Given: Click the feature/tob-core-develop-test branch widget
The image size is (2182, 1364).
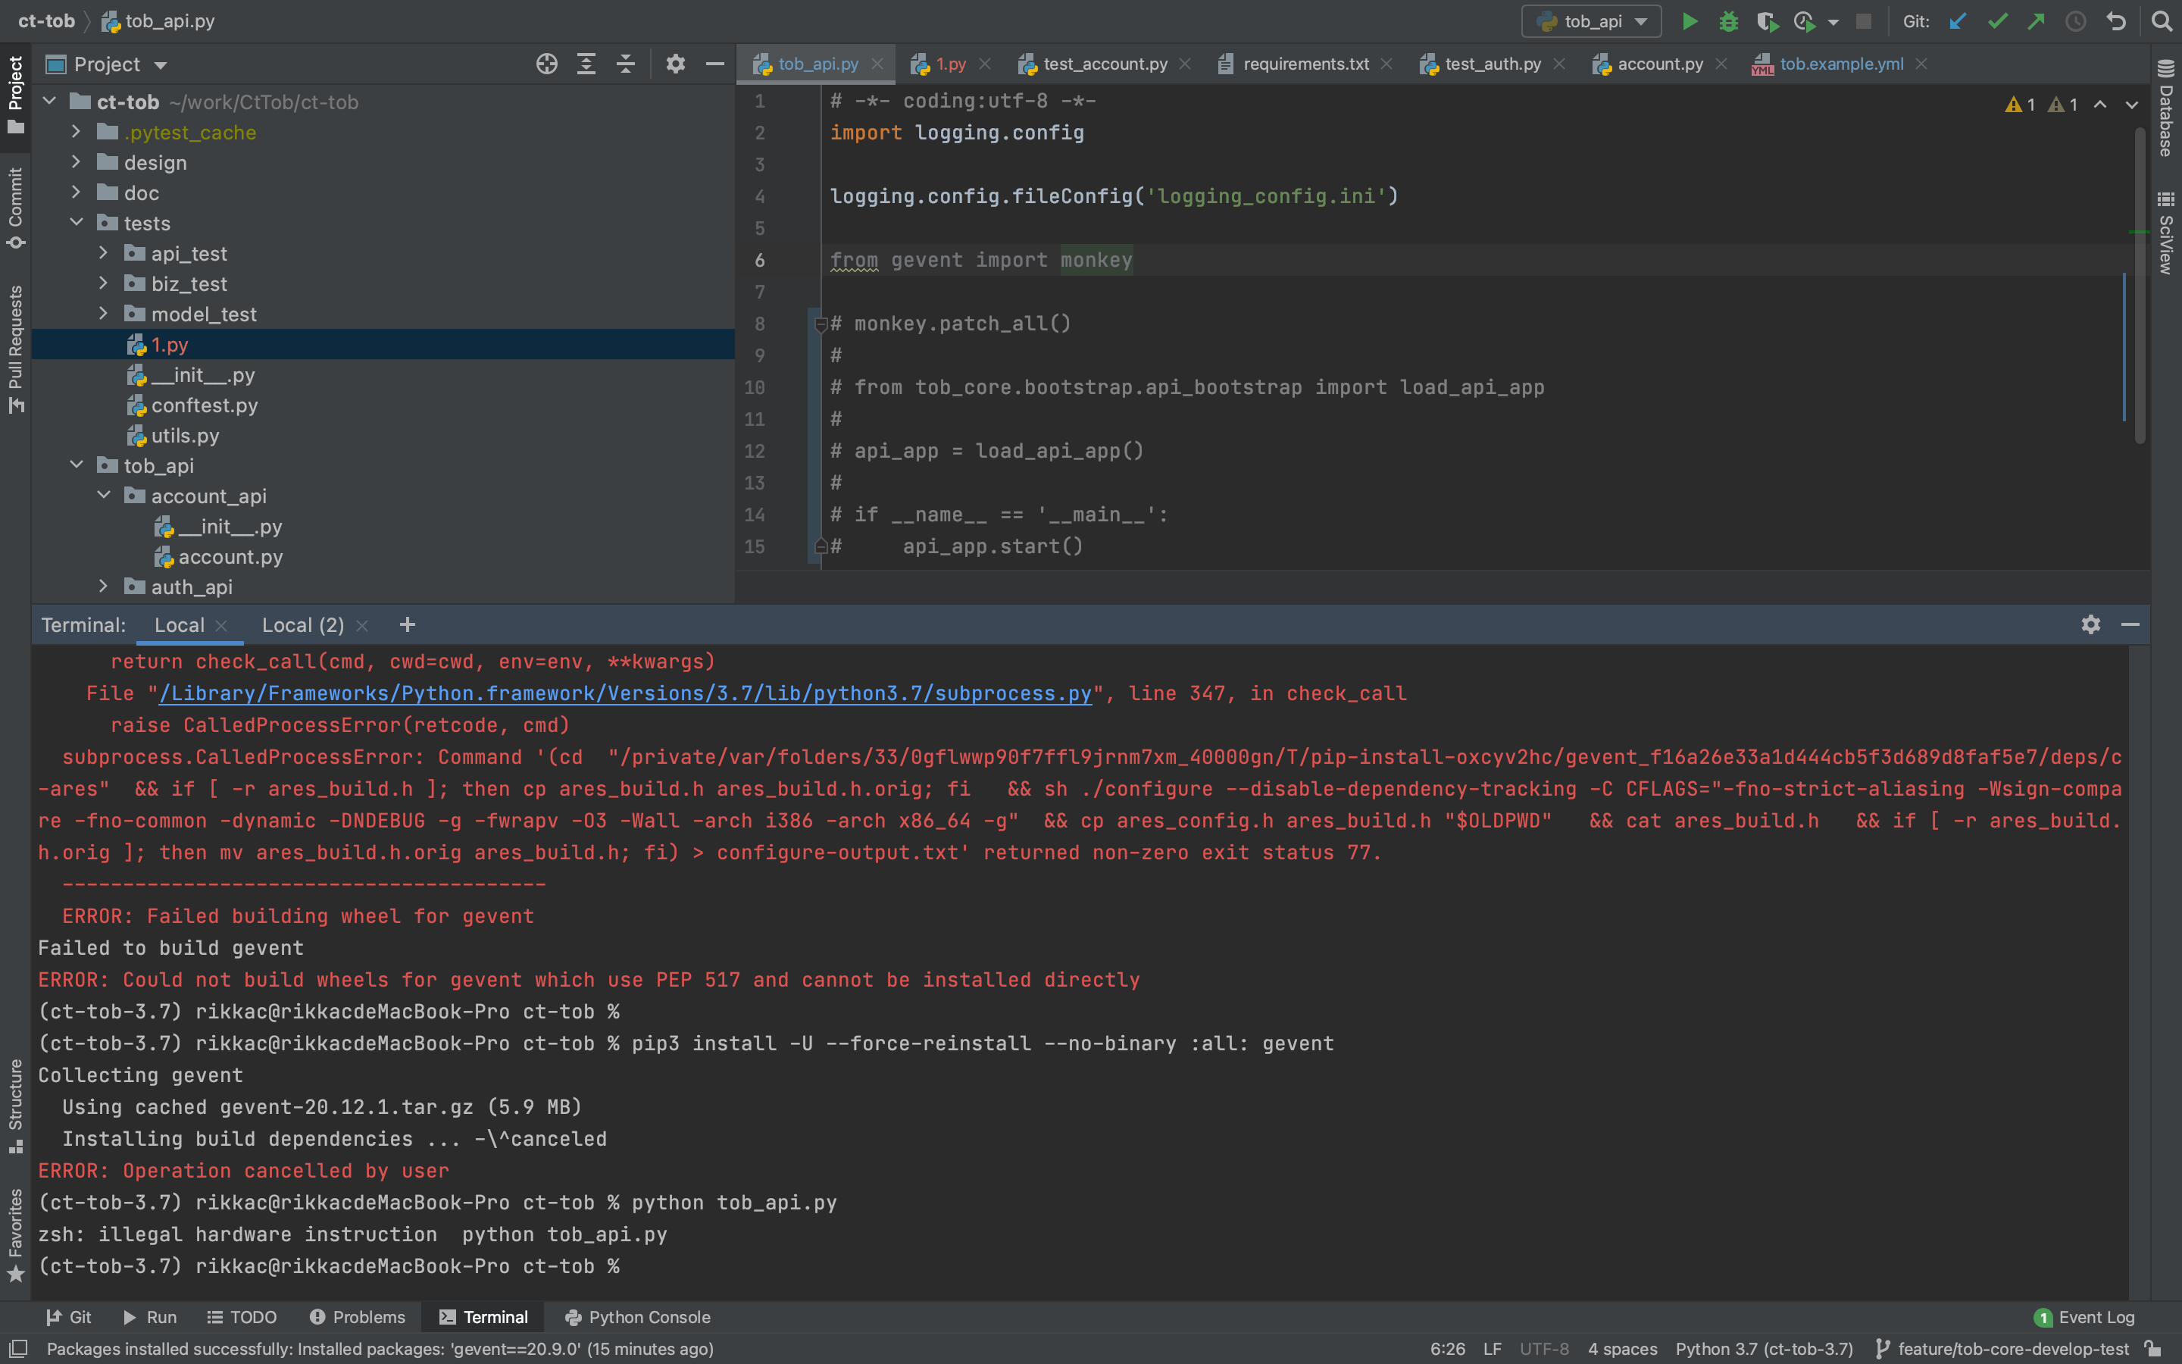Looking at the screenshot, I should pyautogui.click(x=2003, y=1348).
